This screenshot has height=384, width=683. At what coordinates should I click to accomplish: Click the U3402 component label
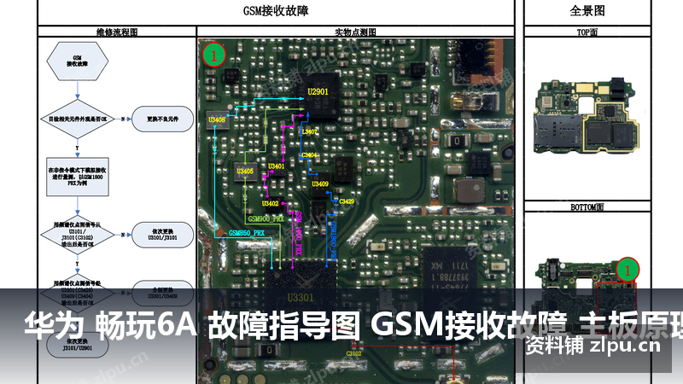coord(270,203)
